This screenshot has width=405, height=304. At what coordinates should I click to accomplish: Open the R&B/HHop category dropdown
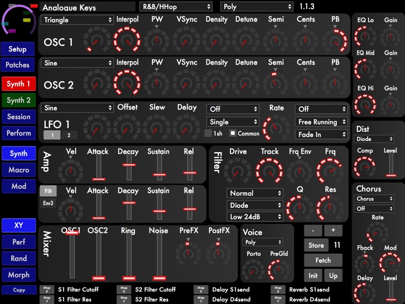coord(176,6)
